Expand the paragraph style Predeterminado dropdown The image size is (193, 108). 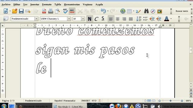tap(36, 19)
